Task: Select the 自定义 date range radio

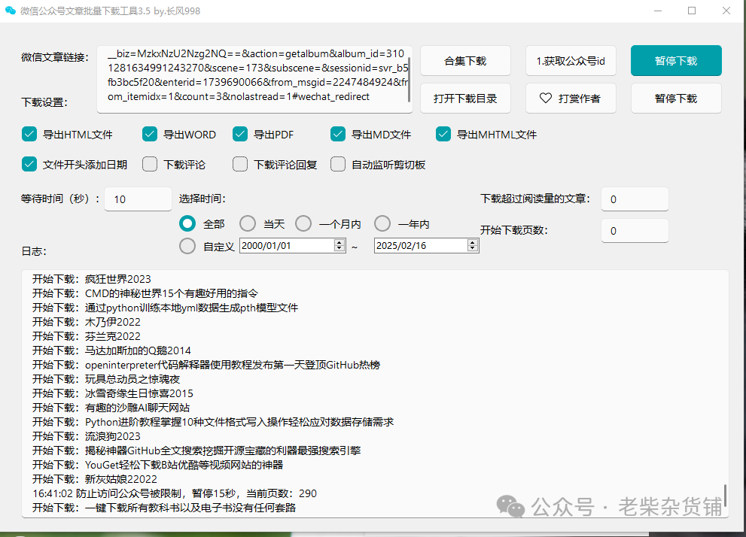Action: [x=187, y=246]
